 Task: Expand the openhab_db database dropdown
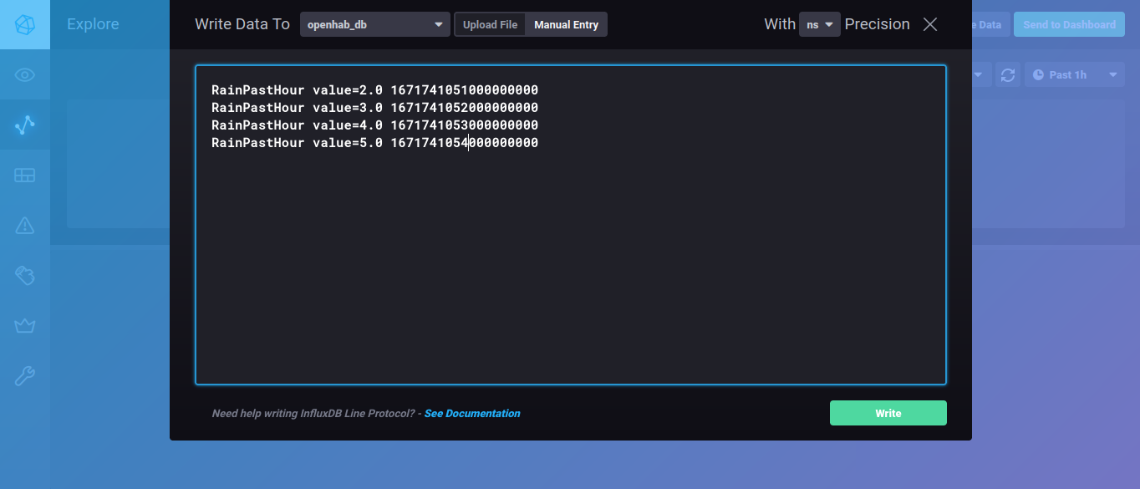tap(374, 25)
